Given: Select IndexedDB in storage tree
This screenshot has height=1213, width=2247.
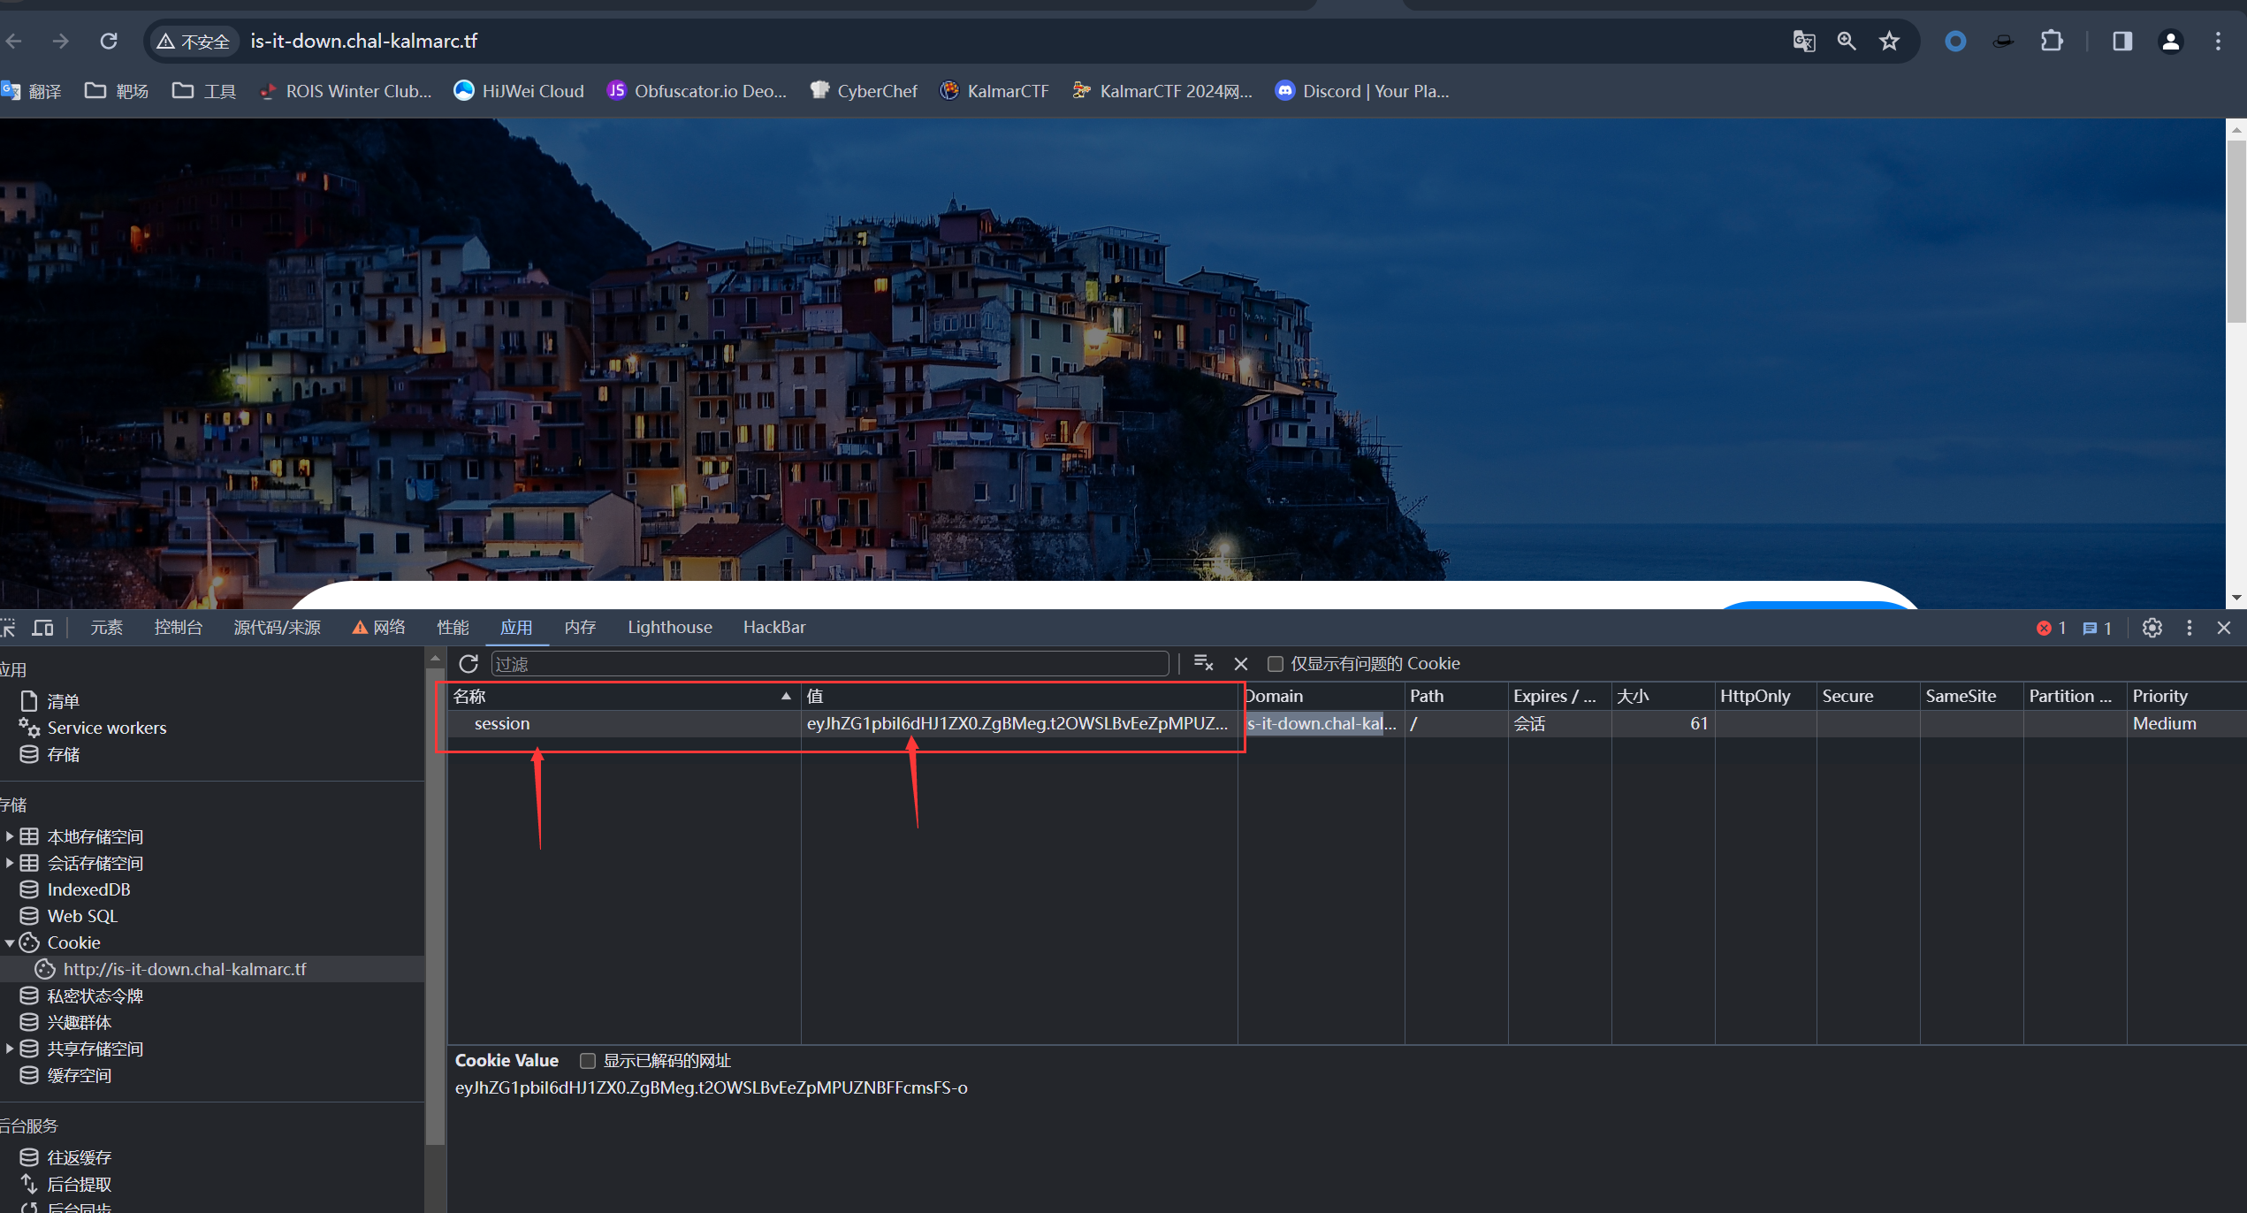Looking at the screenshot, I should pos(88,889).
